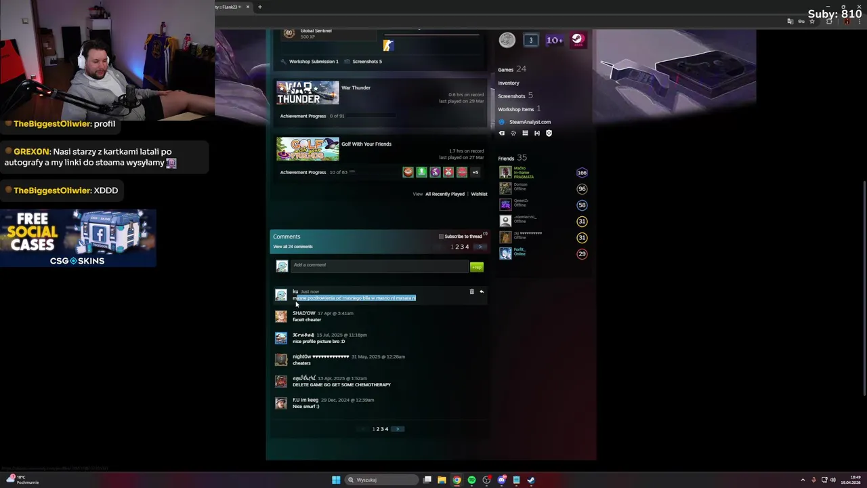Screen dimensions: 867x488
Task: Click the Global Sentinel badge icon
Action: [x=289, y=33]
